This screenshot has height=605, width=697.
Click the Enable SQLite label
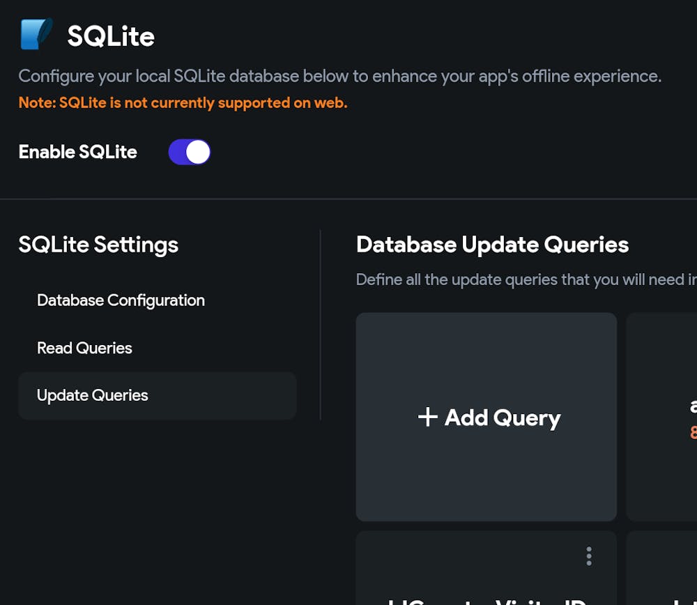pos(78,152)
